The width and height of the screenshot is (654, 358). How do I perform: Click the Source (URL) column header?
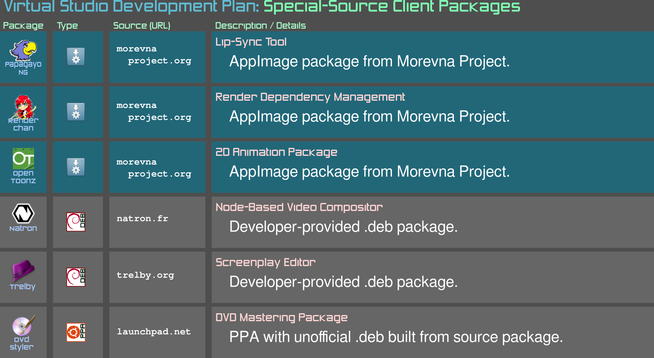[142, 25]
